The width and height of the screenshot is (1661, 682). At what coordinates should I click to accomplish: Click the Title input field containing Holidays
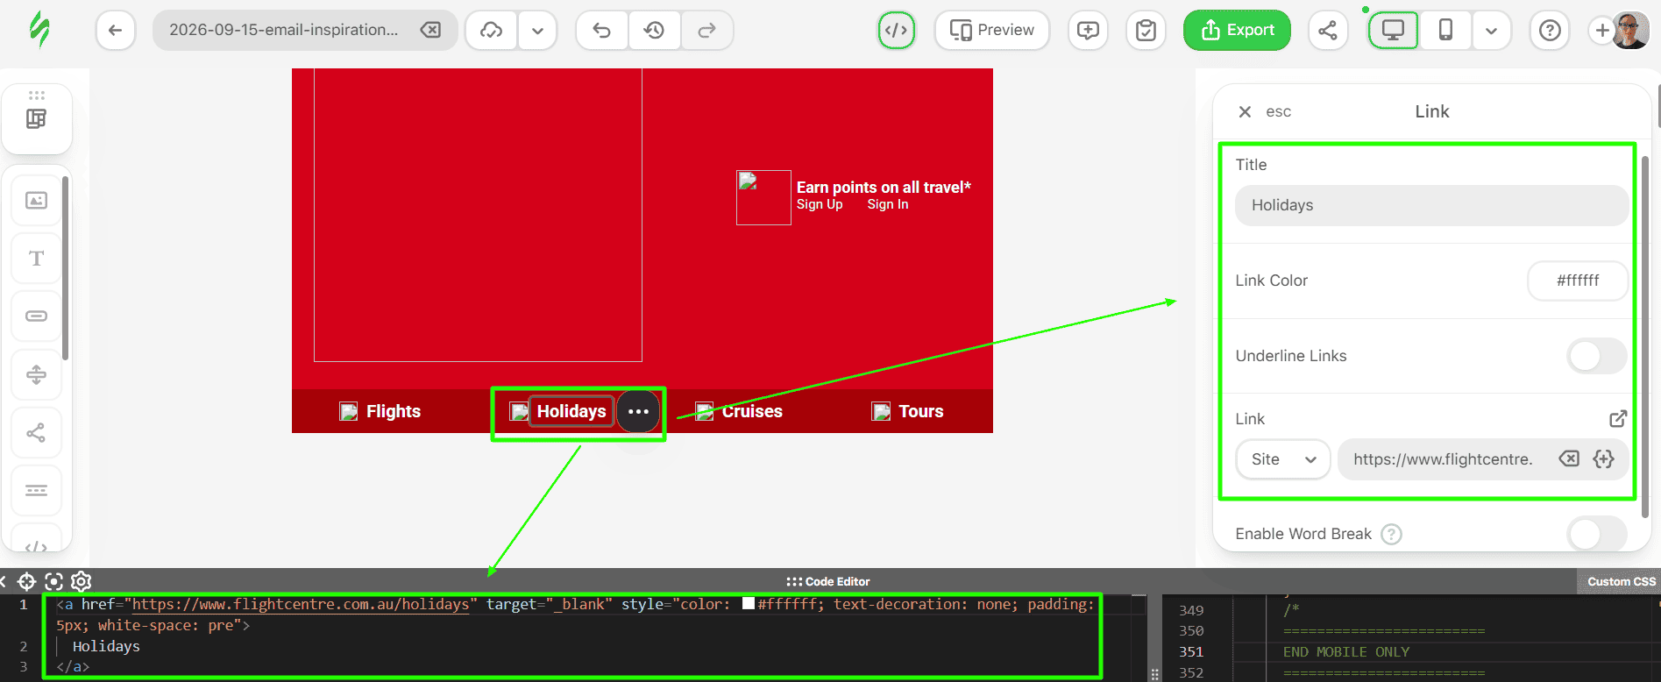coord(1431,205)
